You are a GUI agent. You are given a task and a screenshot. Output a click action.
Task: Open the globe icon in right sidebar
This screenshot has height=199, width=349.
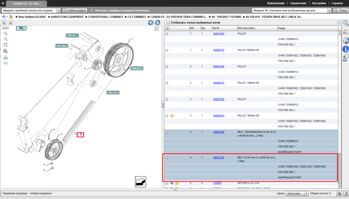(346, 40)
